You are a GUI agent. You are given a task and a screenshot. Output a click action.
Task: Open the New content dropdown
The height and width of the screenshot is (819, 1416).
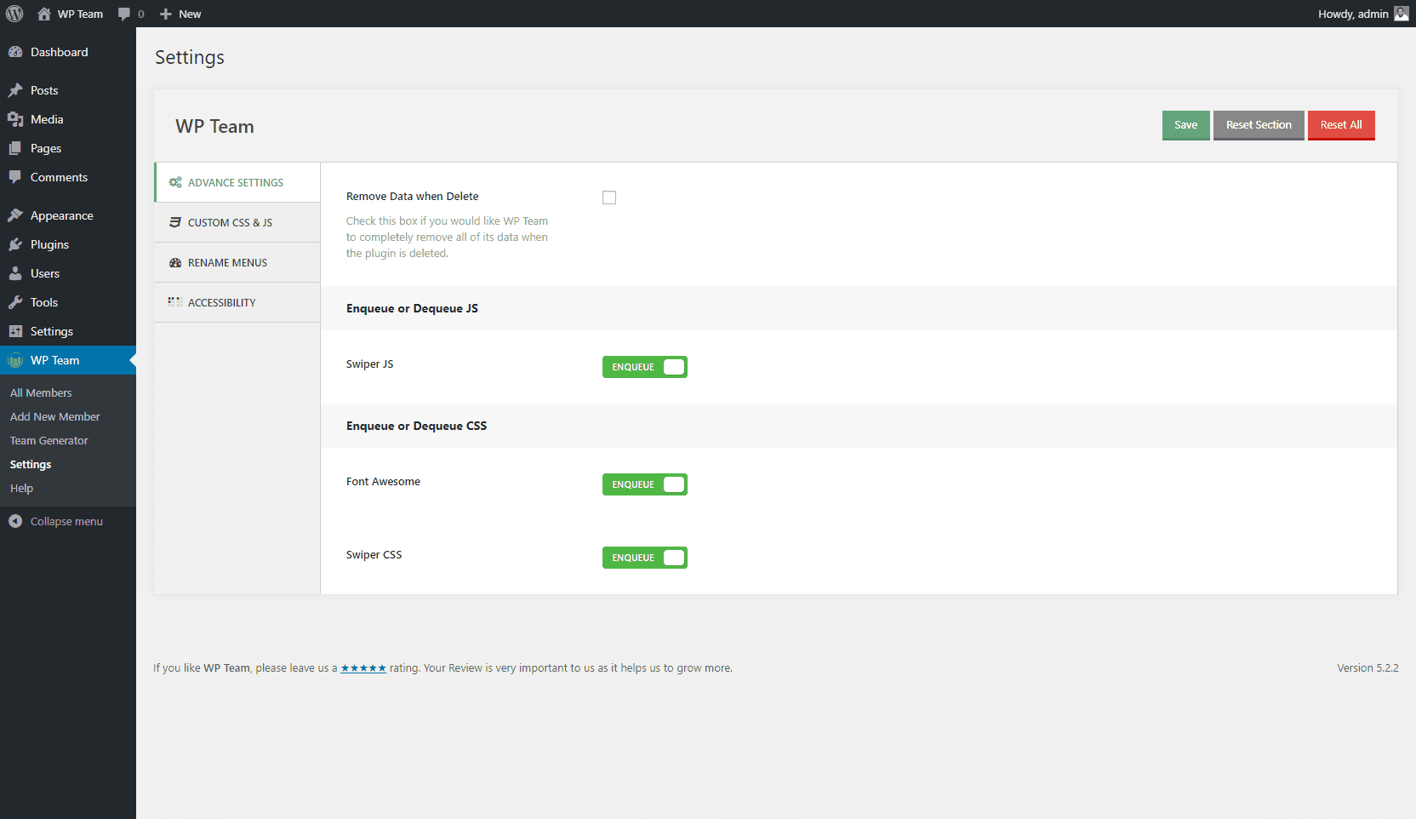(180, 14)
